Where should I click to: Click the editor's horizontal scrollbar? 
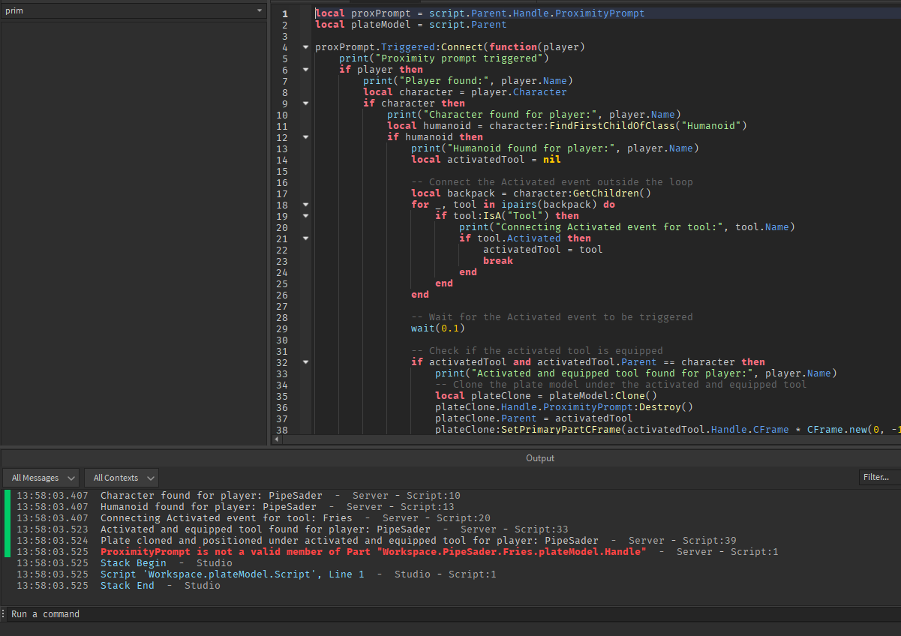click(525, 439)
